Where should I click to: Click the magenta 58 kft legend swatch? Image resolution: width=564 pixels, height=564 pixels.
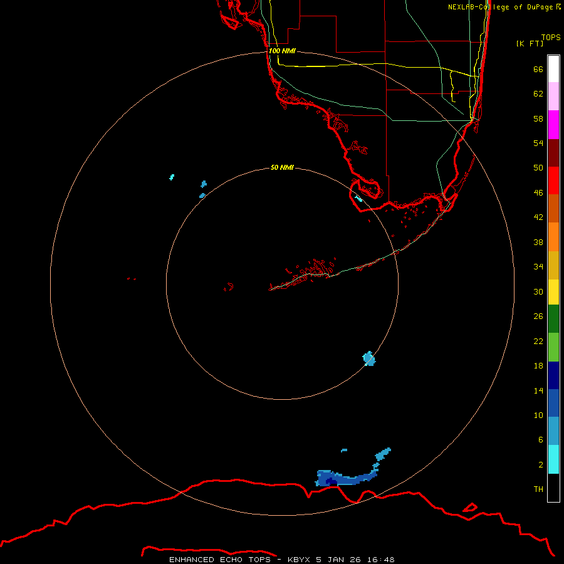(x=553, y=125)
